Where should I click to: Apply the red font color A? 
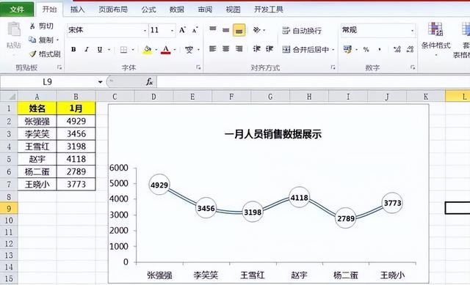[x=166, y=49]
